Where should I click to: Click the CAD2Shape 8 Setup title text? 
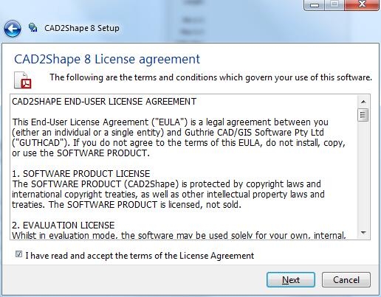(x=82, y=28)
